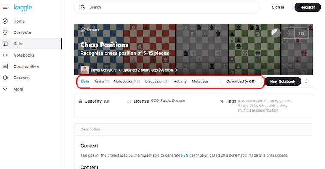This screenshot has width=325, height=169.
Task: Click author name Pavel Koryakin
Action: 103,70
